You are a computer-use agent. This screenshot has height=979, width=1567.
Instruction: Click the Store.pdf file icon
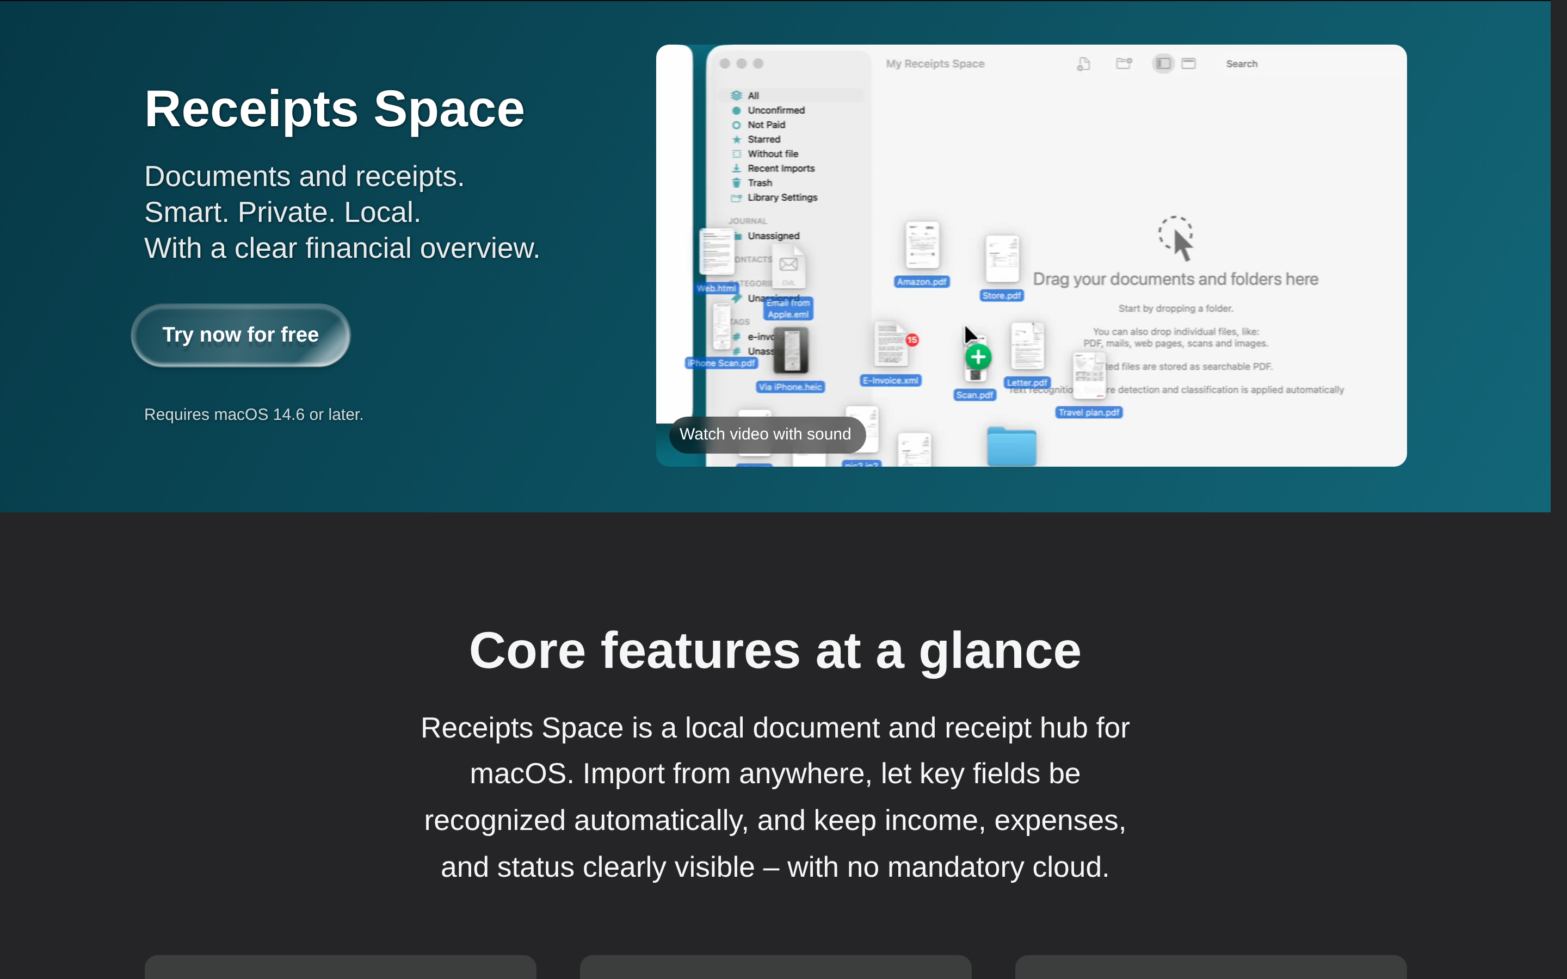pos(1002,259)
